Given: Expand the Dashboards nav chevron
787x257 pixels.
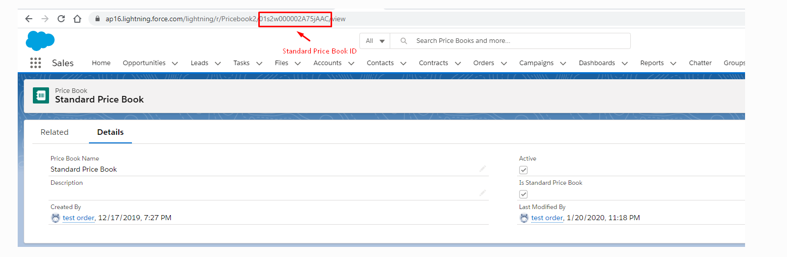Looking at the screenshot, I should tap(625, 64).
